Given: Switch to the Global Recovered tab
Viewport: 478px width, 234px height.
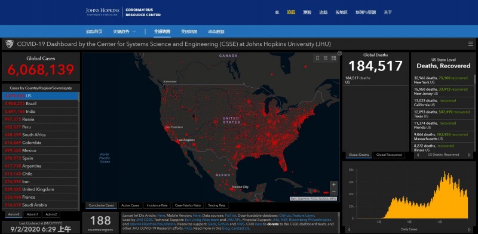Looking at the screenshot, I should pos(389,155).
